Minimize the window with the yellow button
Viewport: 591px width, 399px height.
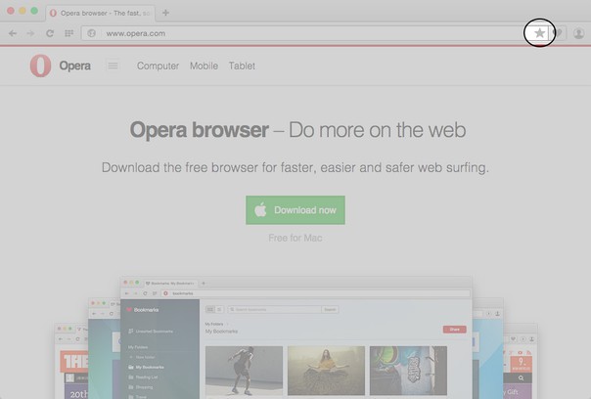(23, 11)
